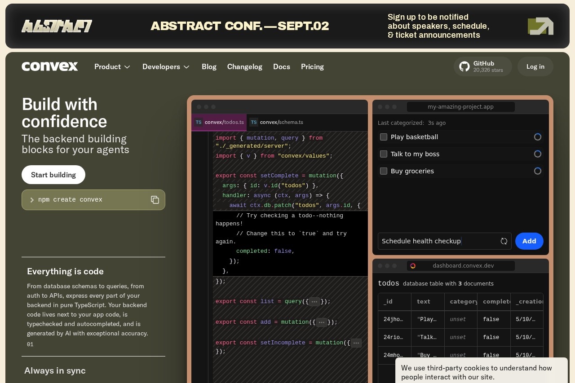The height and width of the screenshot is (383, 575).
Task: Click the Add todo button
Action: 529,241
